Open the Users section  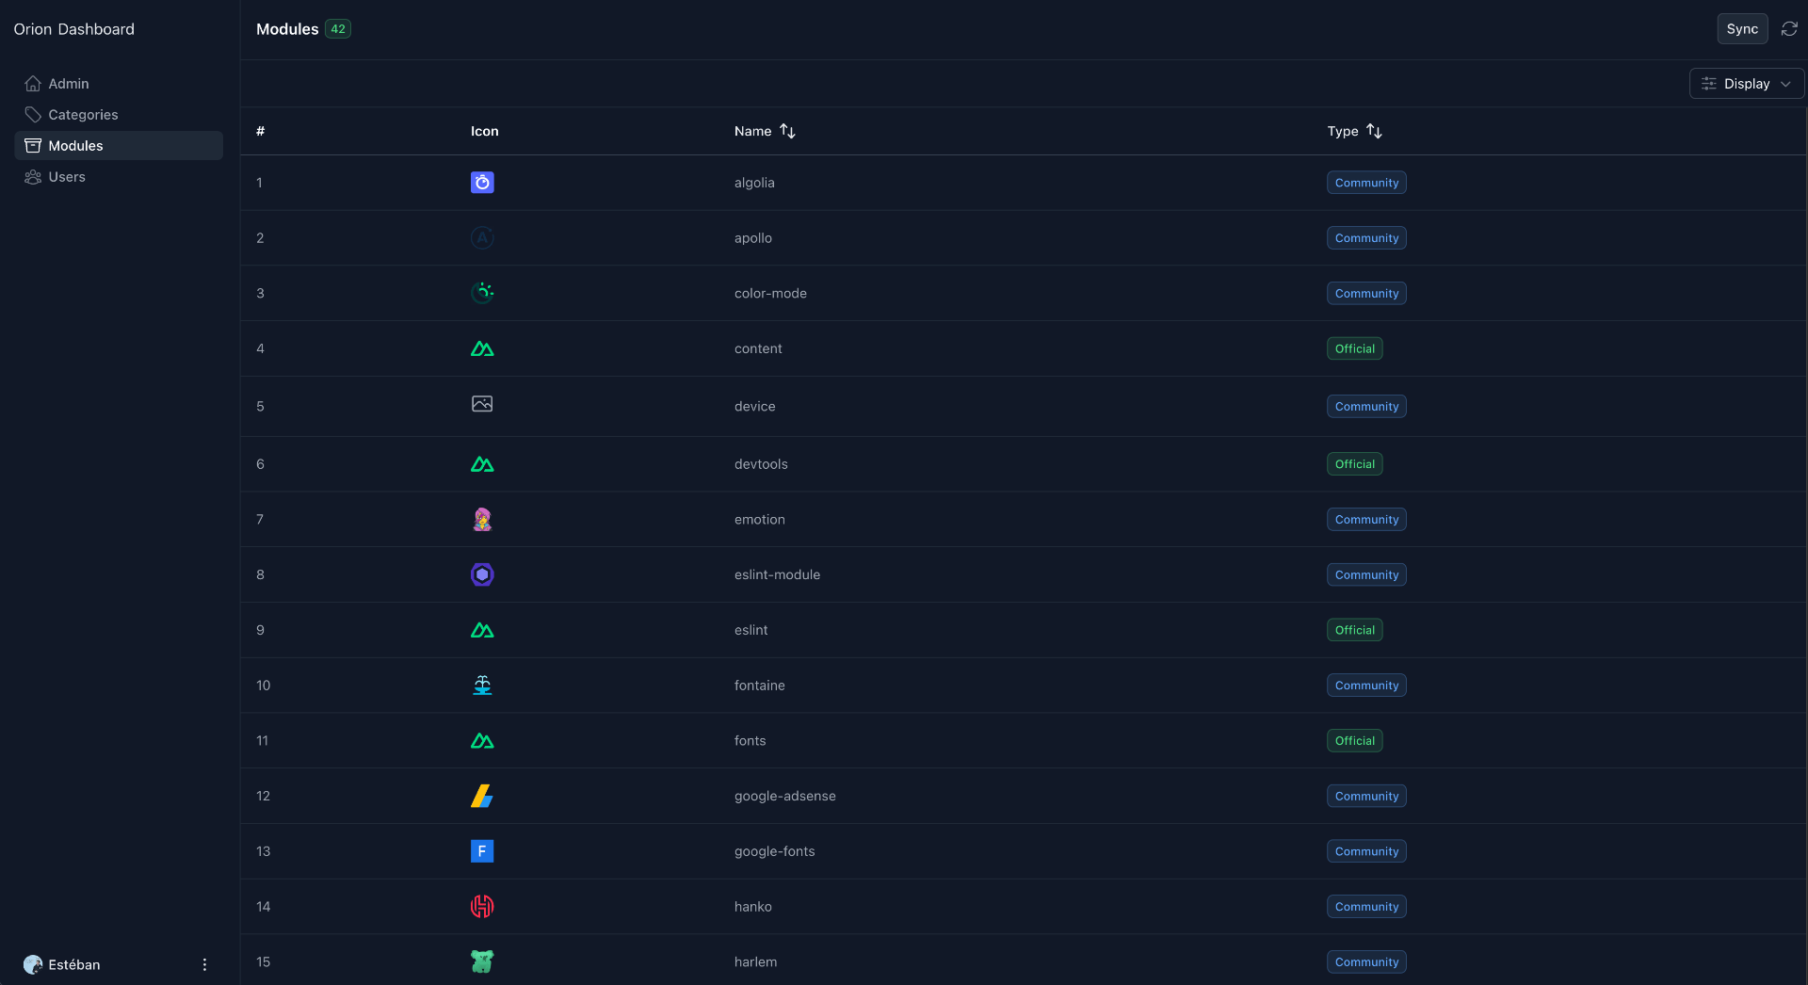67,176
